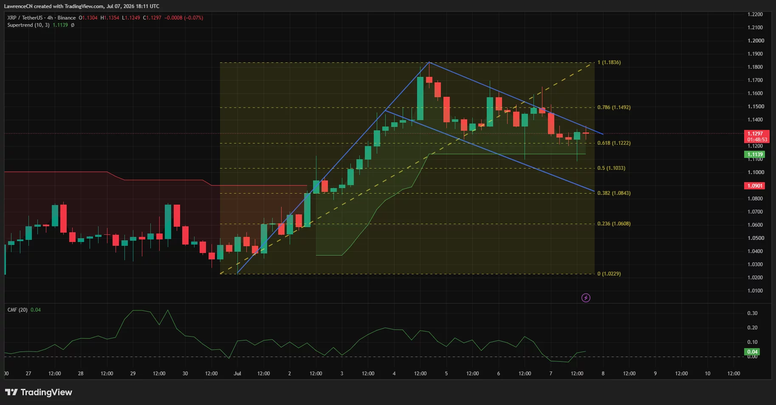This screenshot has height=405, width=776.
Task: Click the close value C1.1297 in header
Action: (152, 18)
